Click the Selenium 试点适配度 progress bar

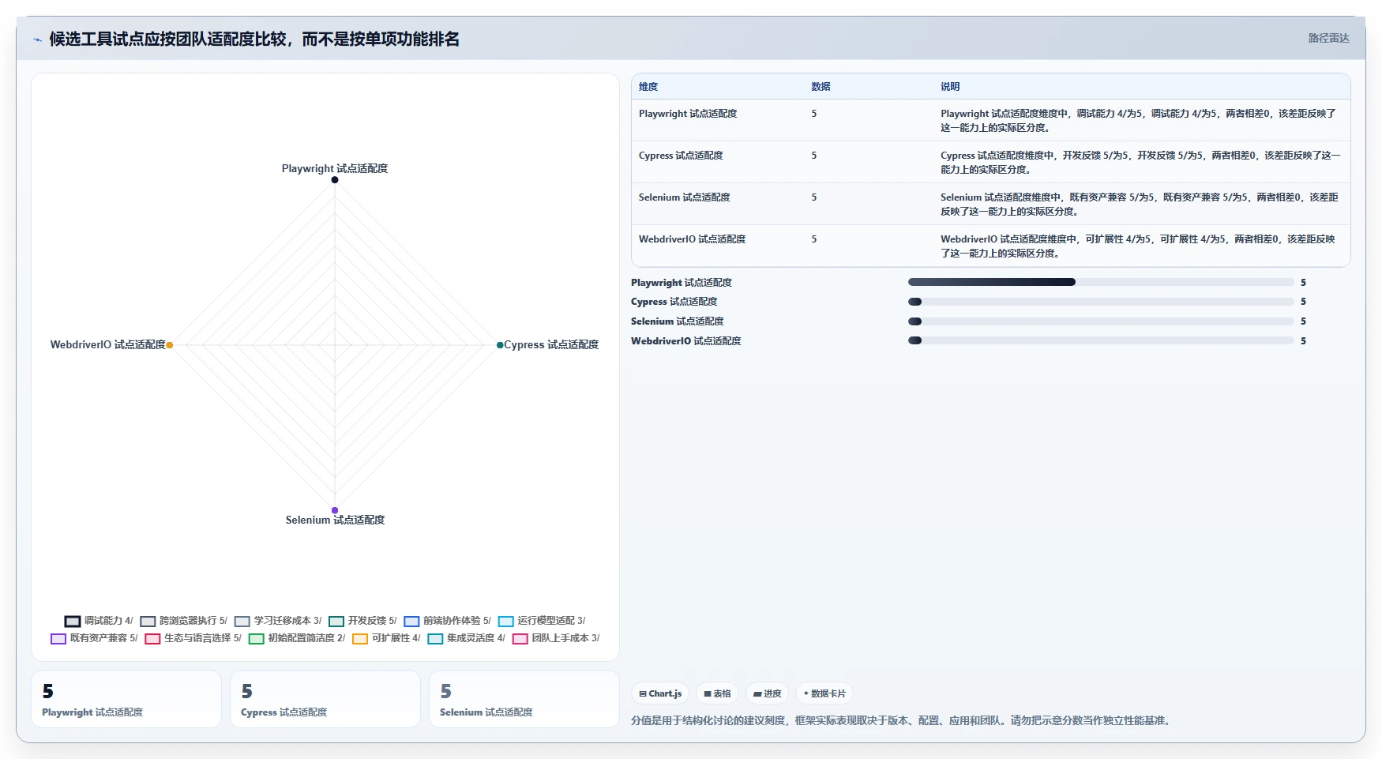pos(1101,321)
